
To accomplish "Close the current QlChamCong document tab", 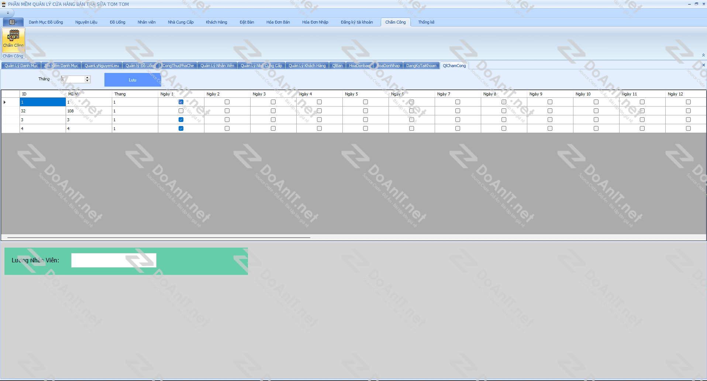I will click(x=704, y=65).
